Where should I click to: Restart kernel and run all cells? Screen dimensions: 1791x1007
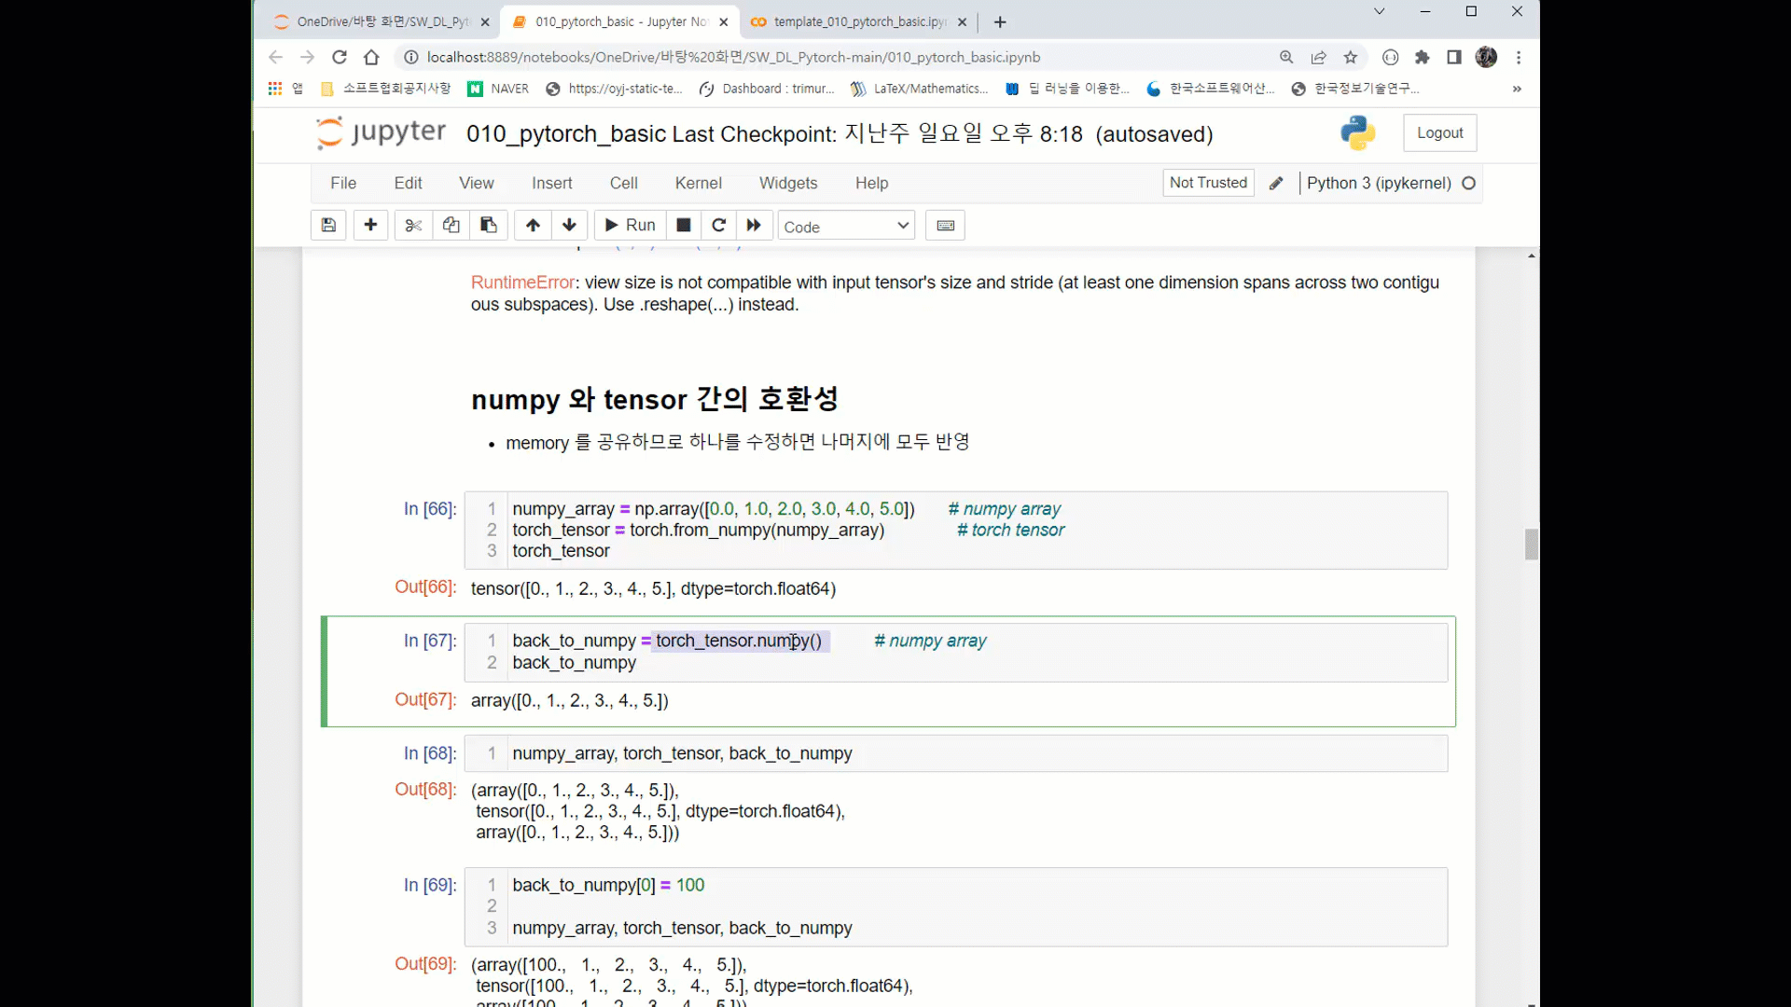(754, 225)
